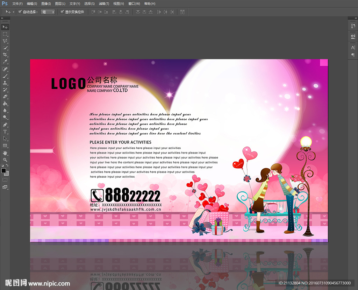The image size is (358, 290).
Task: Select the Eyedropper tool
Action: (x=5, y=62)
